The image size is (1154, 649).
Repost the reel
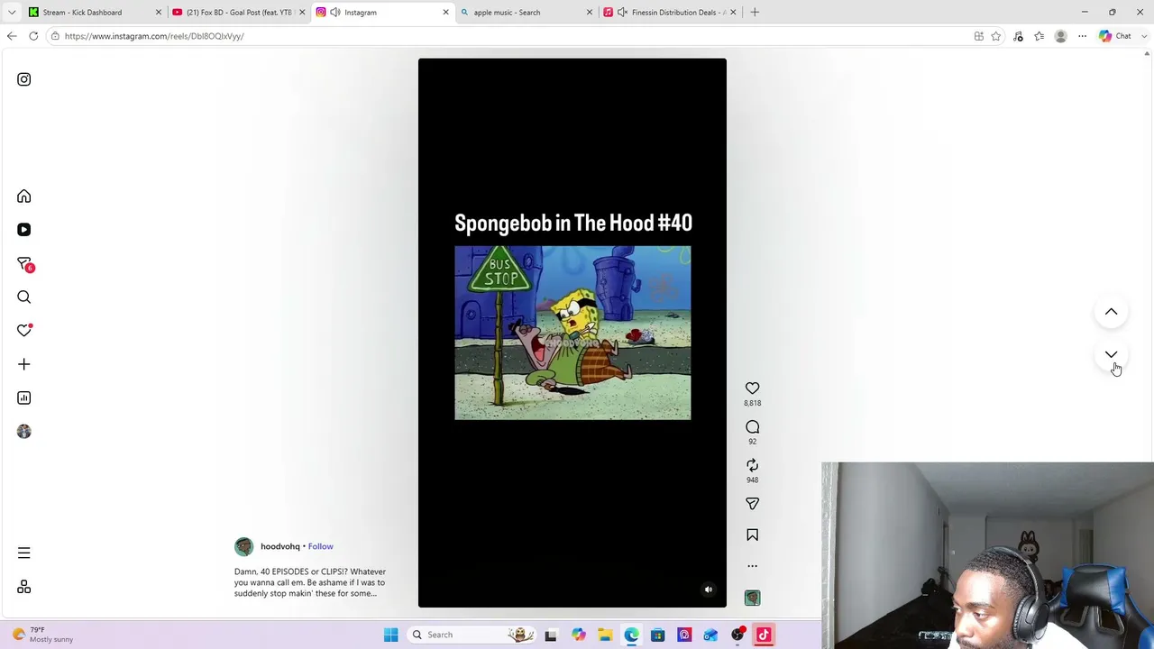[x=753, y=465]
